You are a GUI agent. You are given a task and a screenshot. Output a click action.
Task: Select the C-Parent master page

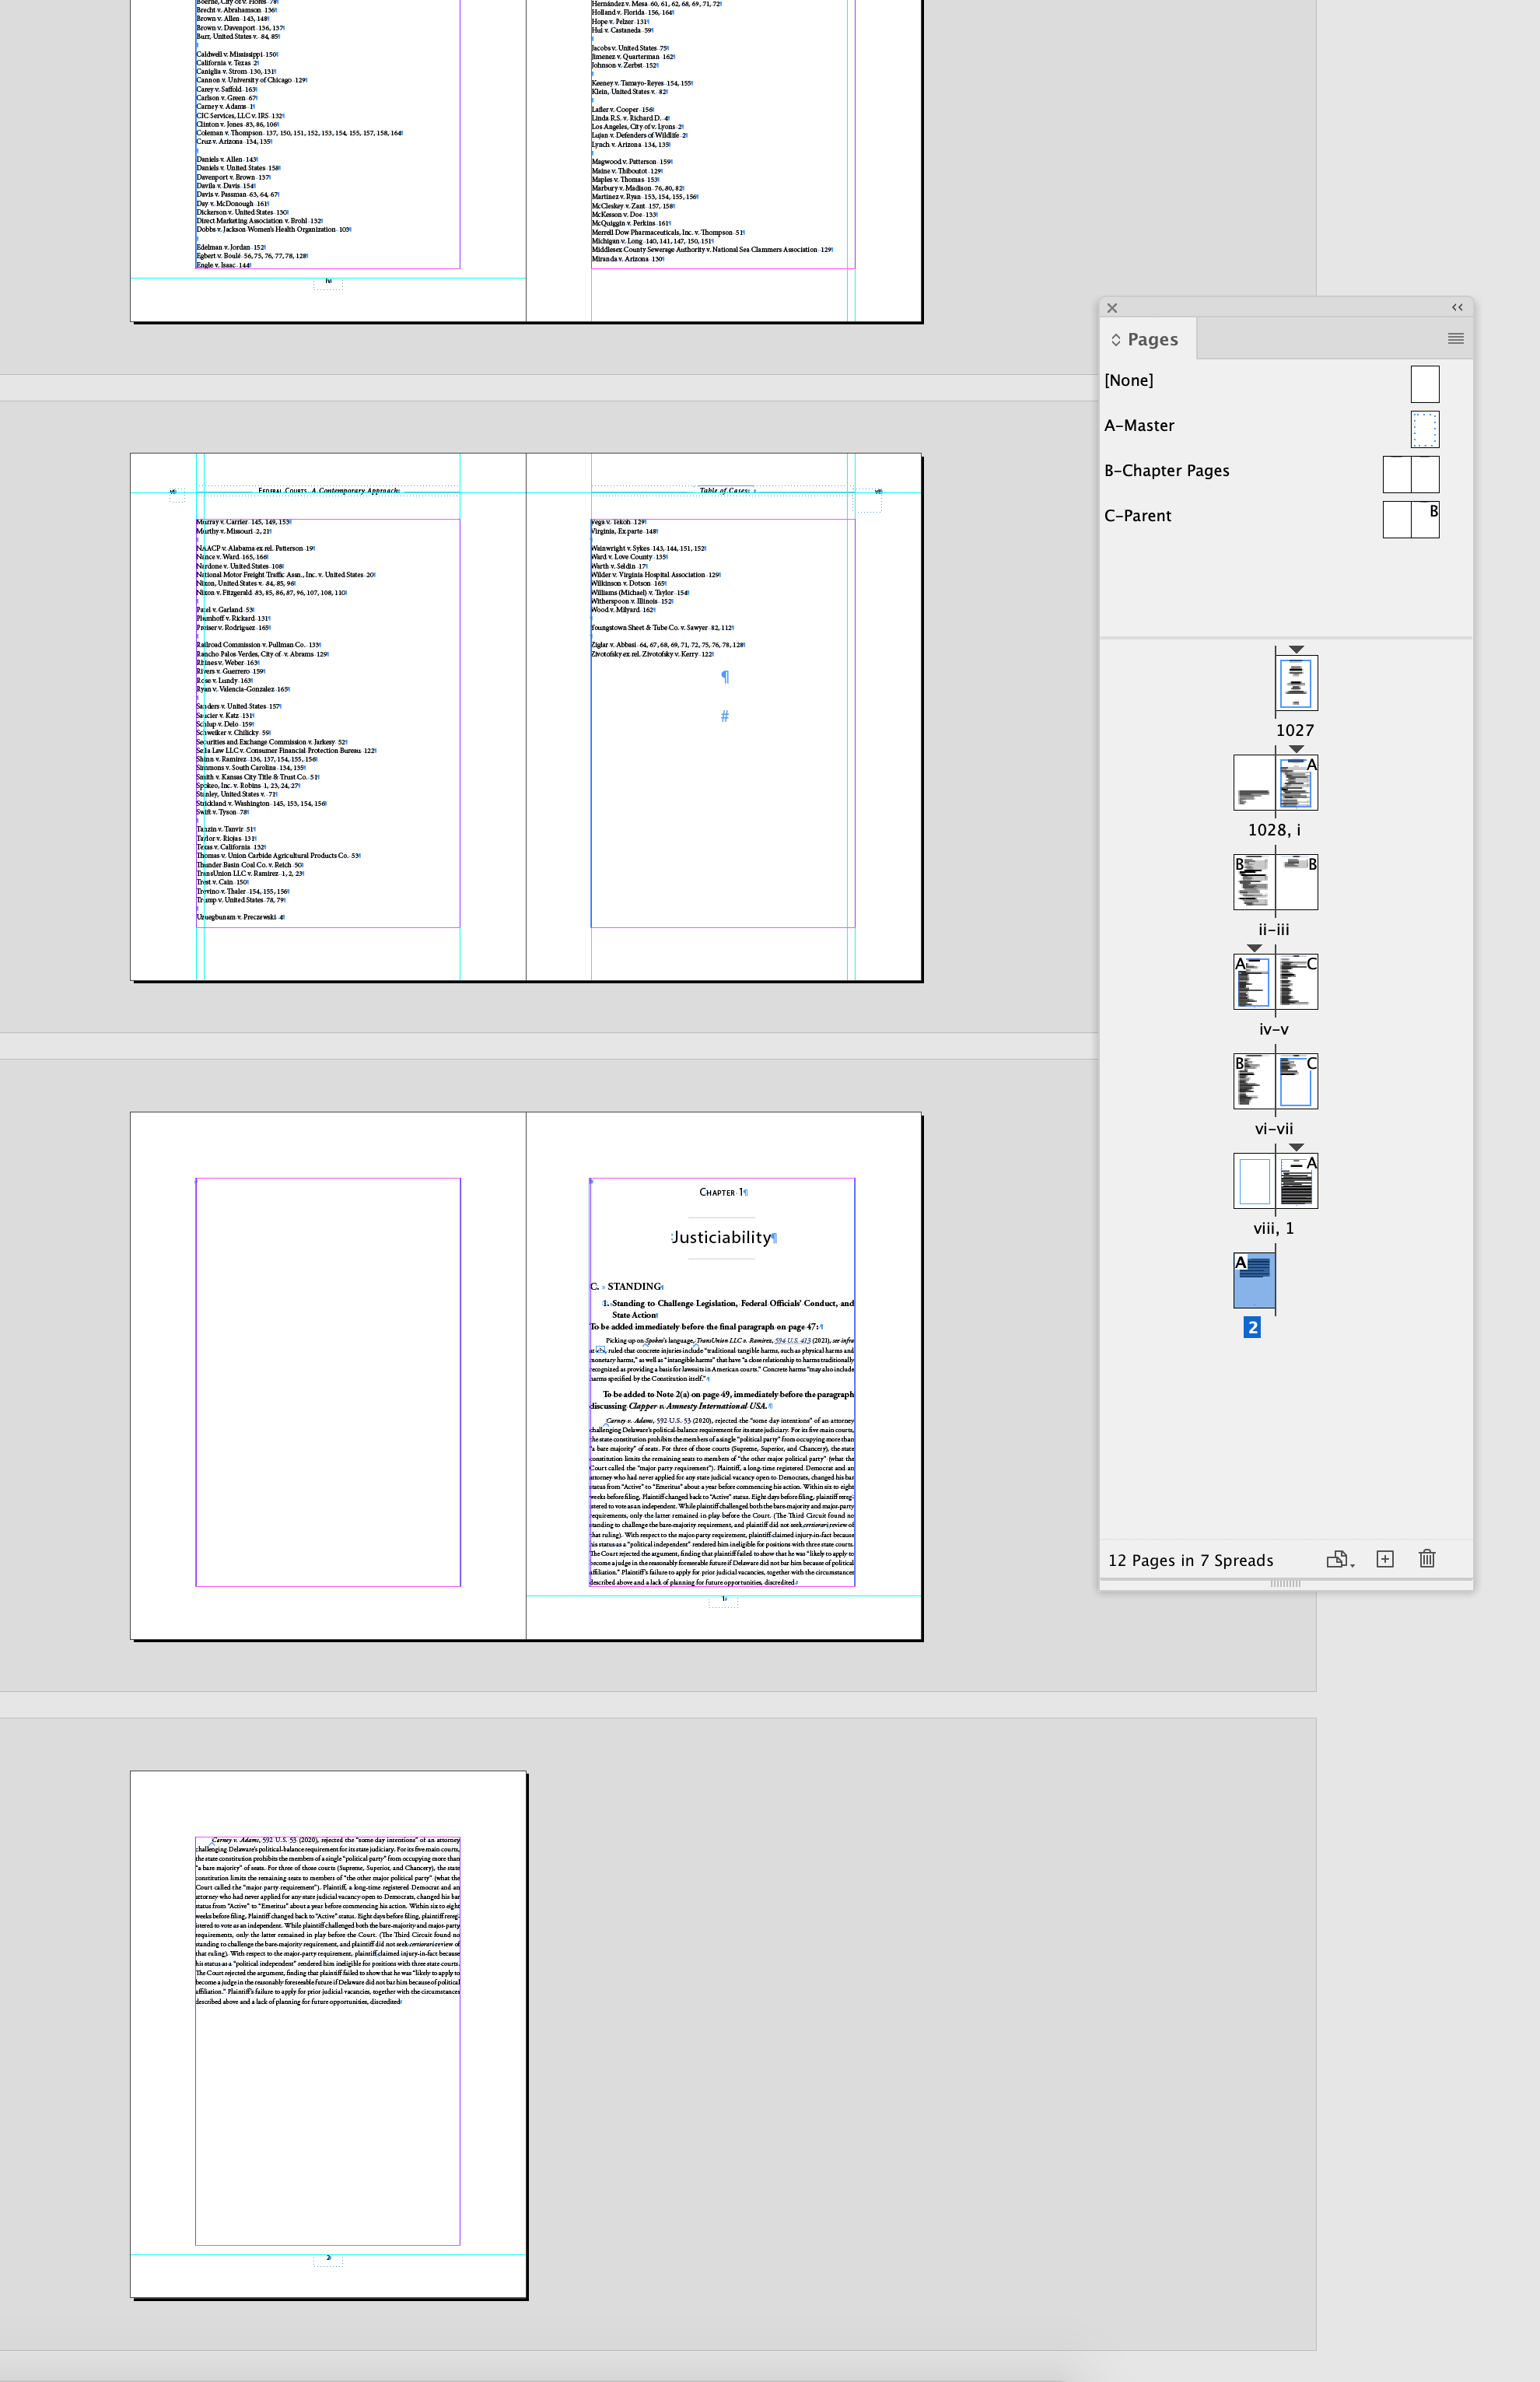click(1138, 515)
